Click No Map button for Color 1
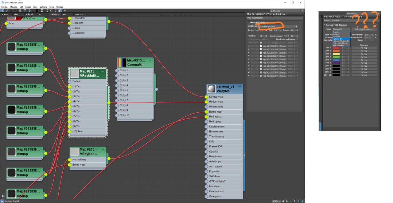The width and height of the screenshot is (393, 203). click(x=364, y=48)
